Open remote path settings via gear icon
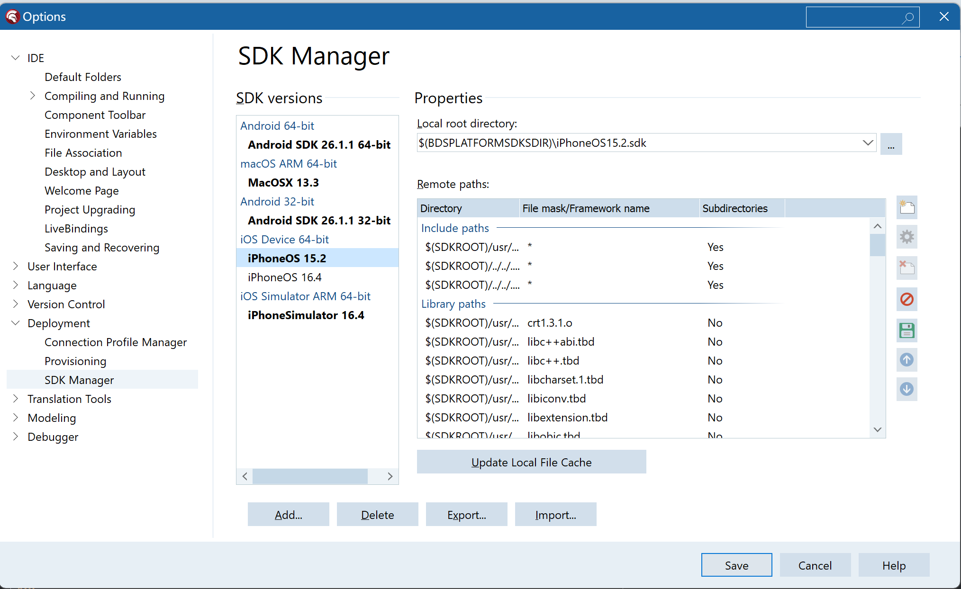 pyautogui.click(x=907, y=237)
